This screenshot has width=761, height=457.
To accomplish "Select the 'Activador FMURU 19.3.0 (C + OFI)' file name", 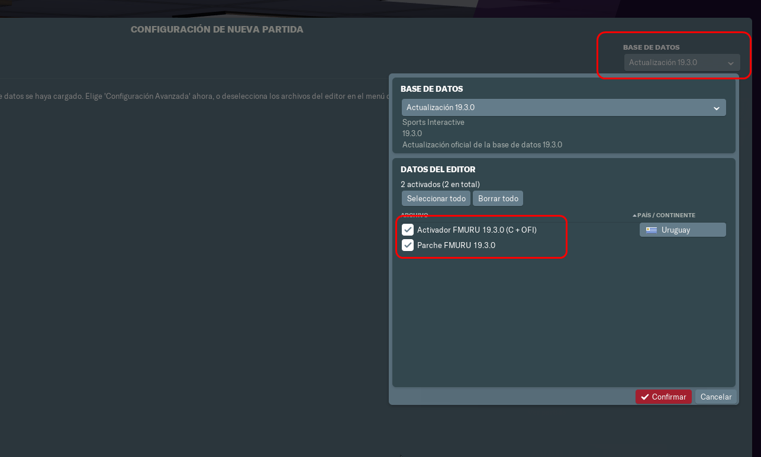I will [477, 230].
